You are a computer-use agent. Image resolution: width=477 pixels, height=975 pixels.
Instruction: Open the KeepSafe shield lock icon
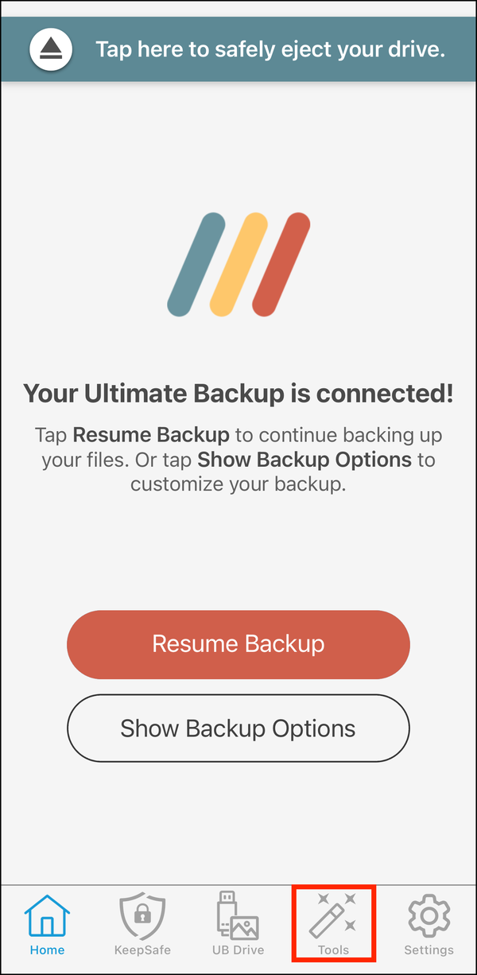(x=142, y=916)
